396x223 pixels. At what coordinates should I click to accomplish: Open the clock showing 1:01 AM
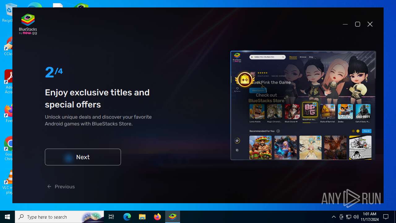coord(370,217)
